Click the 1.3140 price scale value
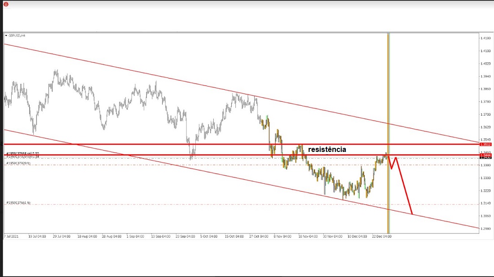The width and height of the screenshot is (494, 277). (x=485, y=203)
